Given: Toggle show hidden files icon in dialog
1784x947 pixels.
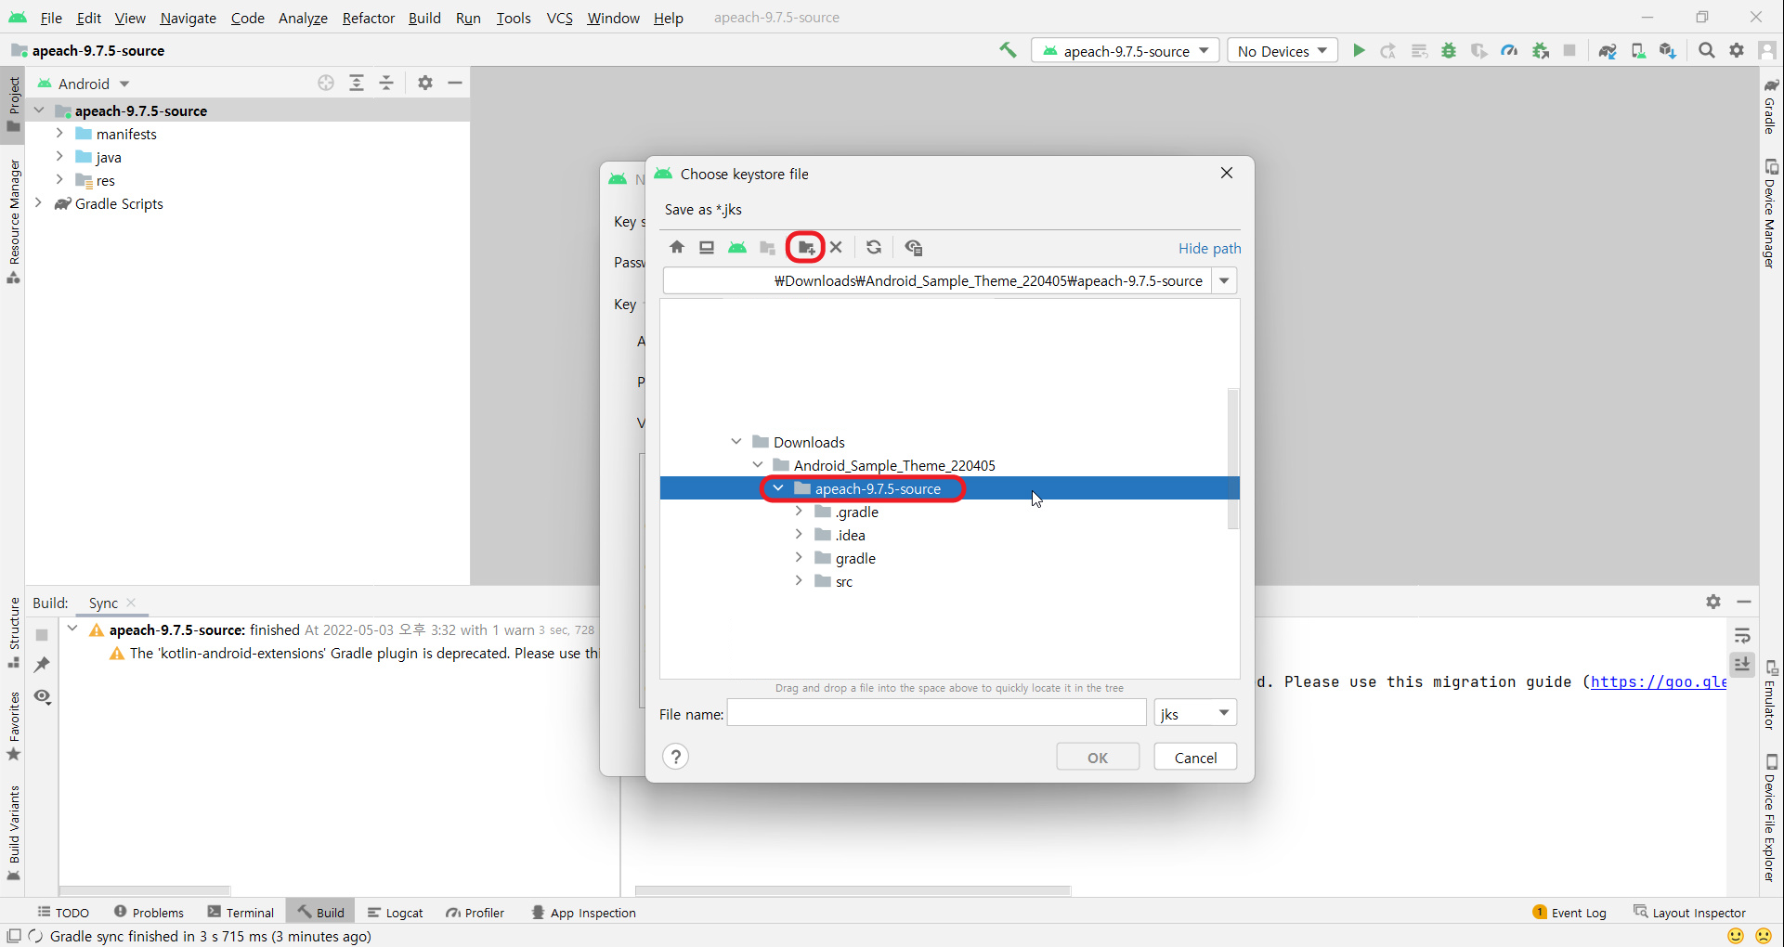Looking at the screenshot, I should coord(914,247).
